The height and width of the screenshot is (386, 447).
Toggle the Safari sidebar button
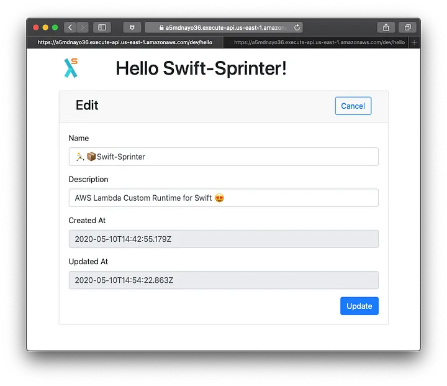tap(102, 27)
